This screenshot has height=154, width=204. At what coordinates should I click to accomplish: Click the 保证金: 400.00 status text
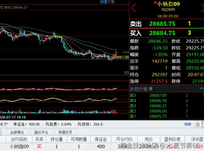pos(27,124)
